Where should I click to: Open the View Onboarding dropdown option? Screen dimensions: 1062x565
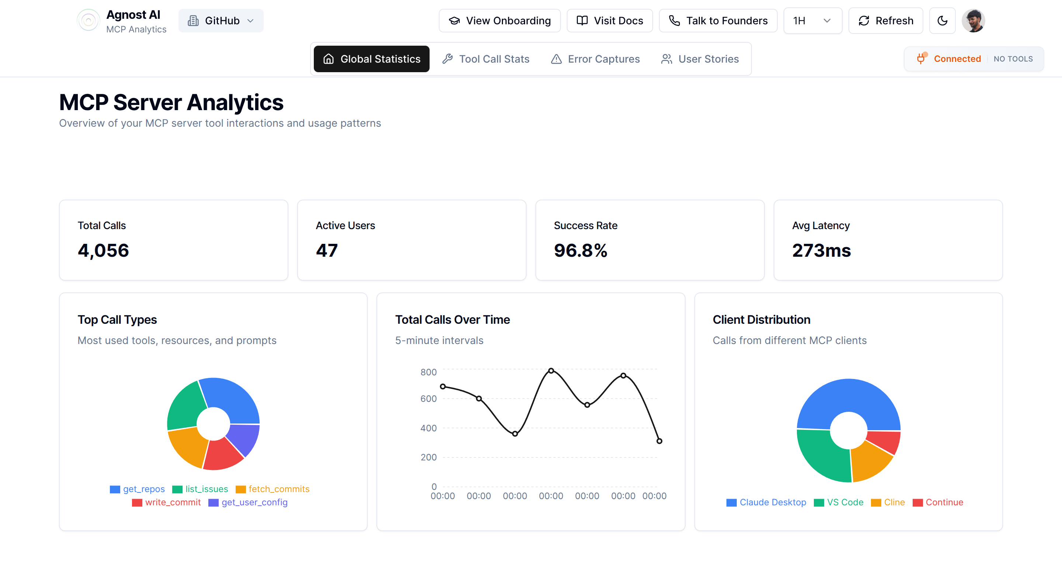(499, 20)
